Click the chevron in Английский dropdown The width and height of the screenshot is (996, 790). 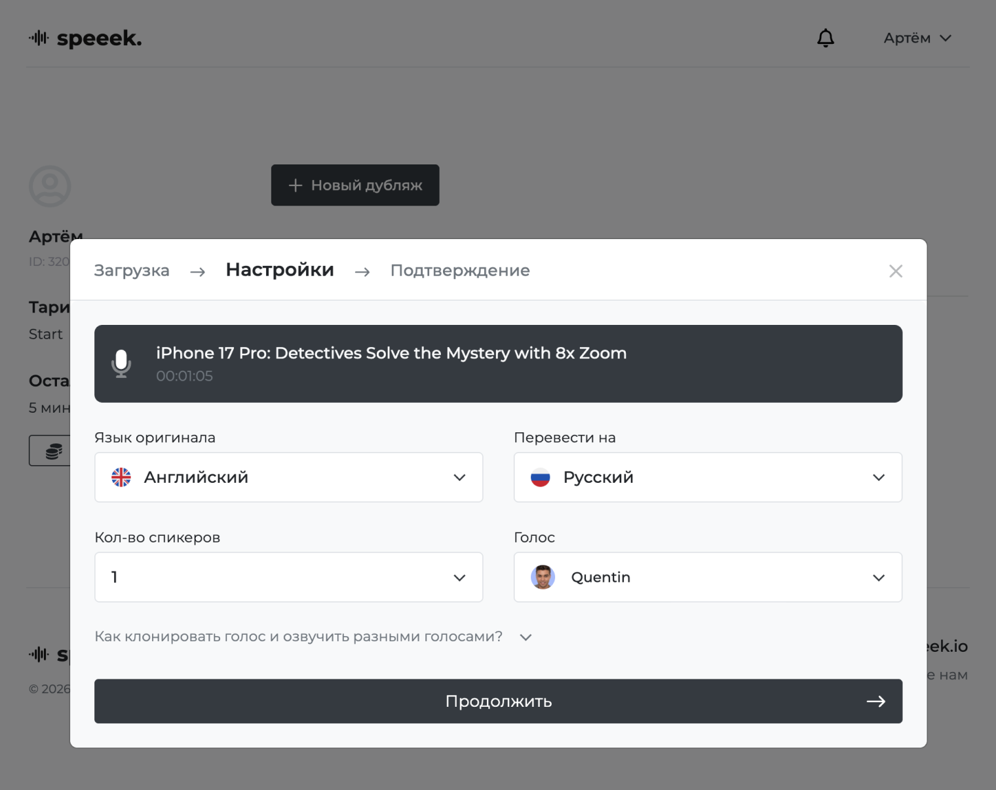(x=459, y=478)
